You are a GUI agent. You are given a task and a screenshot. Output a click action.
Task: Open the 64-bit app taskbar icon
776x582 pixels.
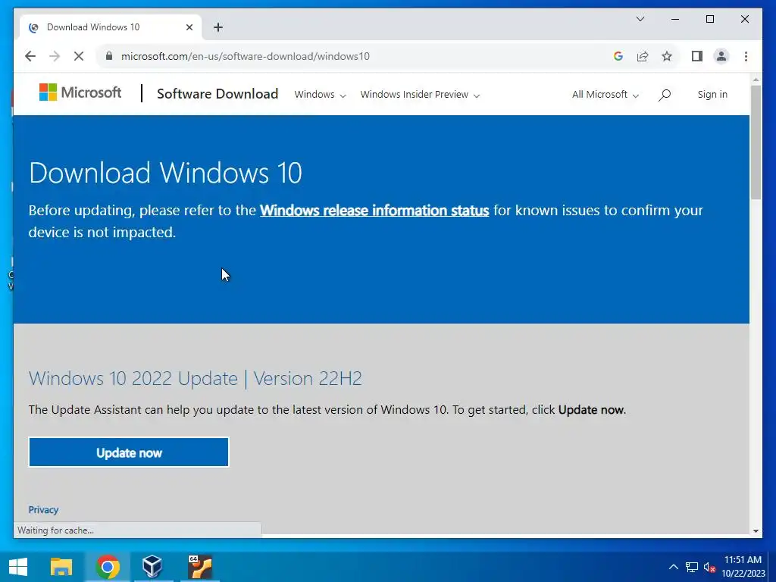point(199,567)
